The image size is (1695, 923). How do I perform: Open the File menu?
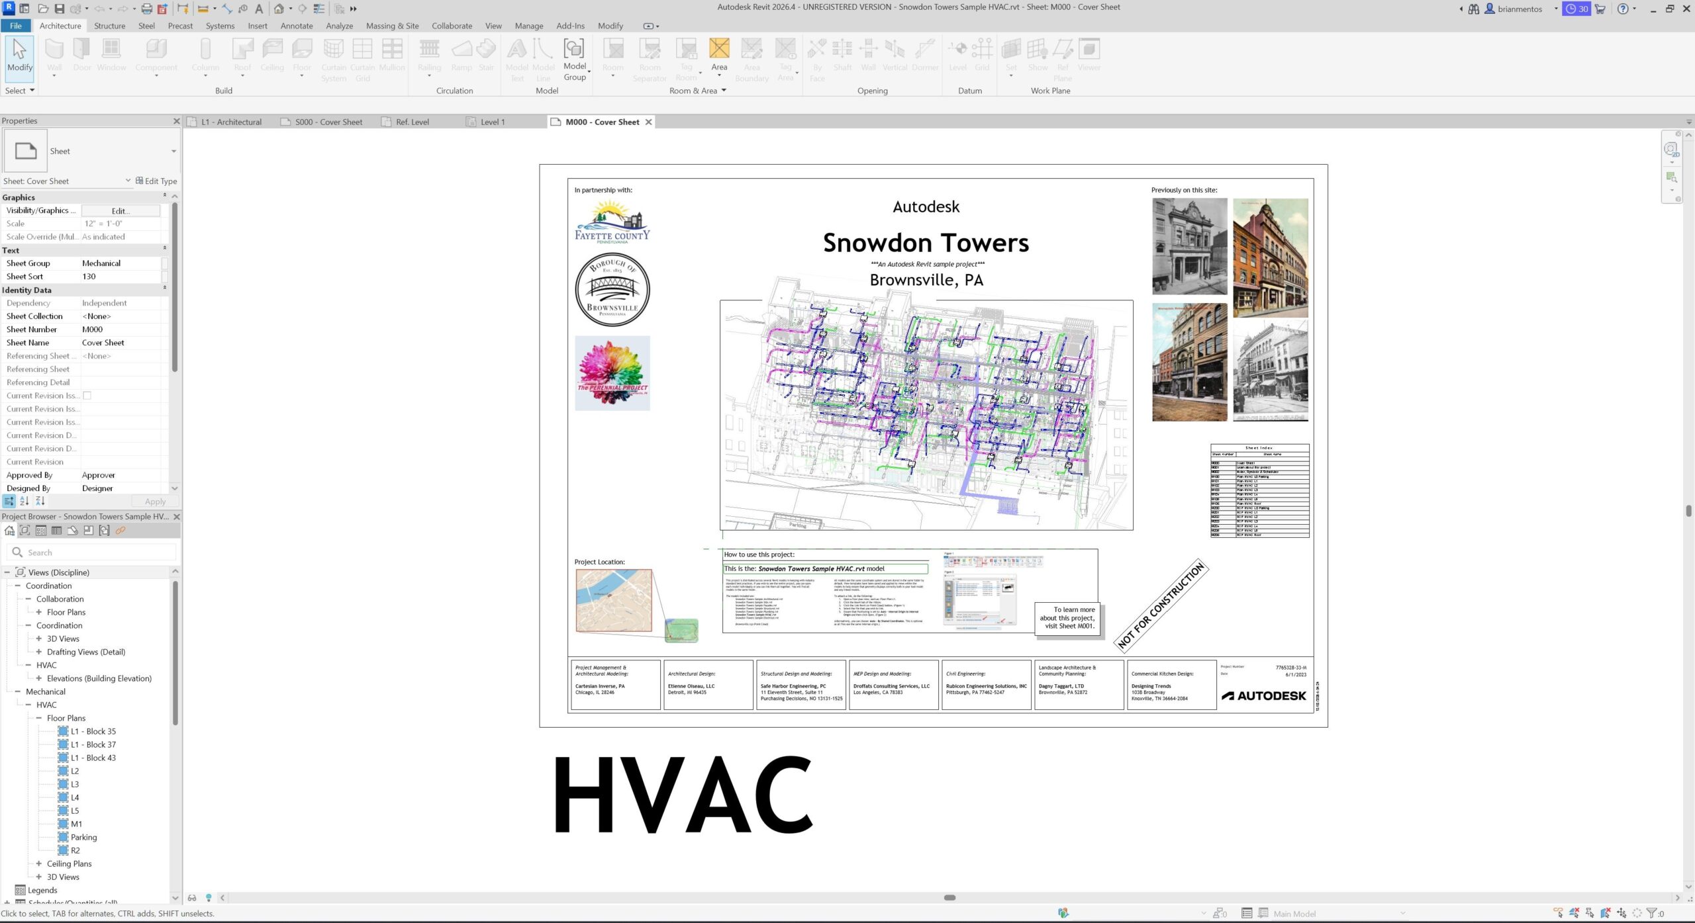(16, 26)
